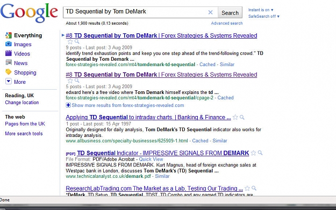Star the ResearchLabTrading.com result

pos(247,189)
